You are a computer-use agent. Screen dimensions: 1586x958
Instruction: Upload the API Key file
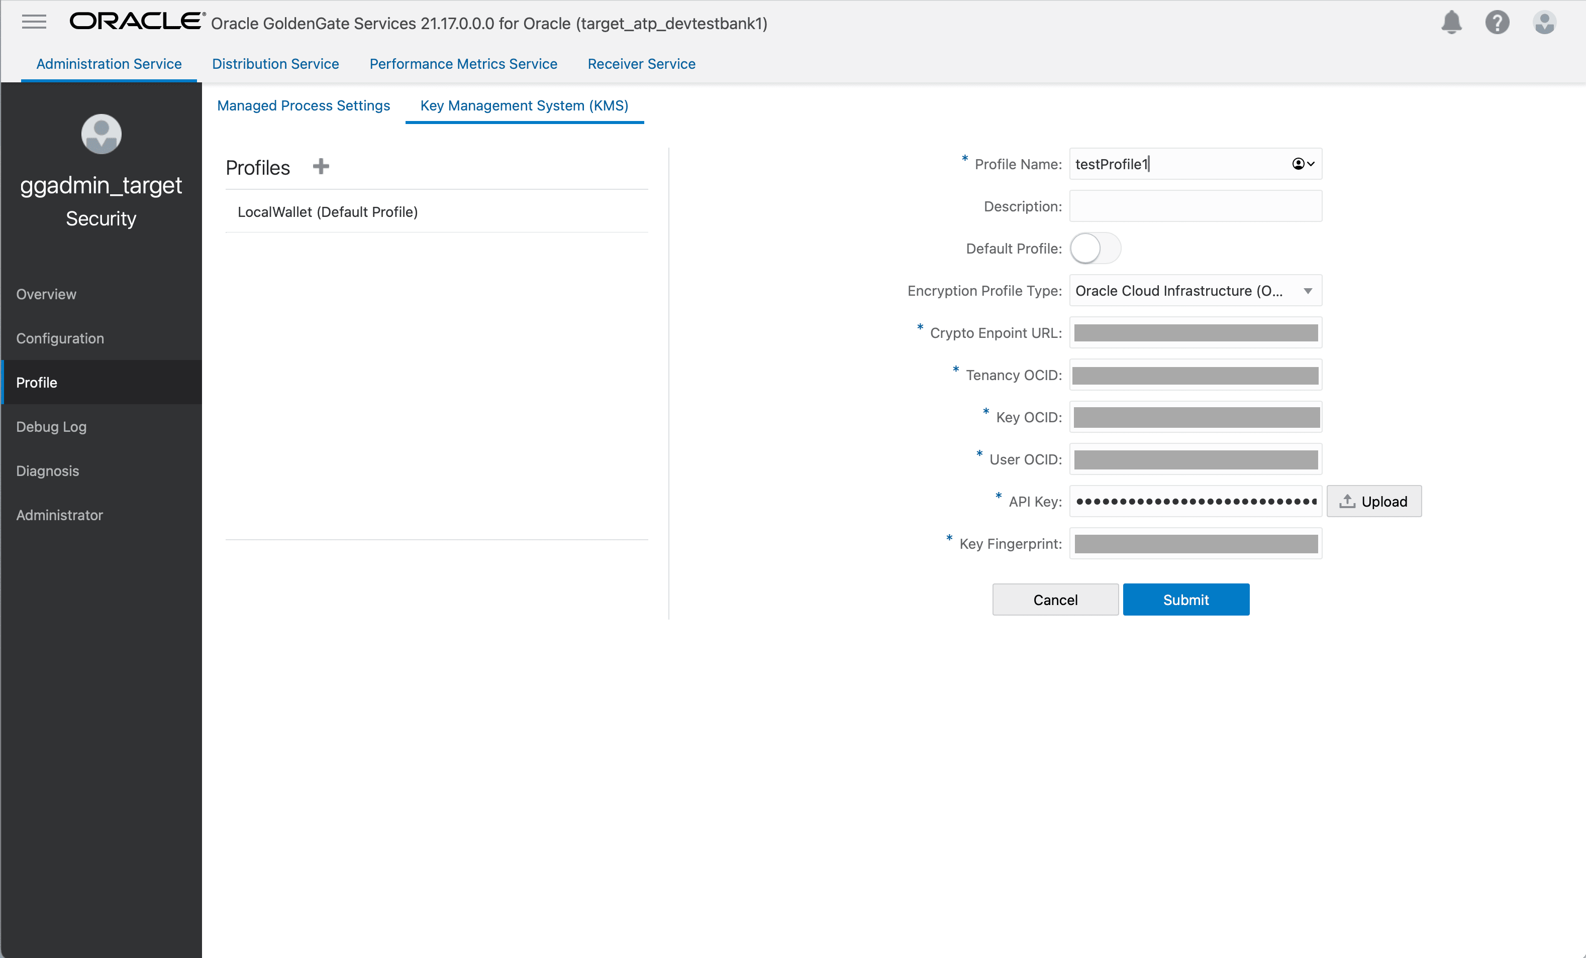pos(1373,502)
